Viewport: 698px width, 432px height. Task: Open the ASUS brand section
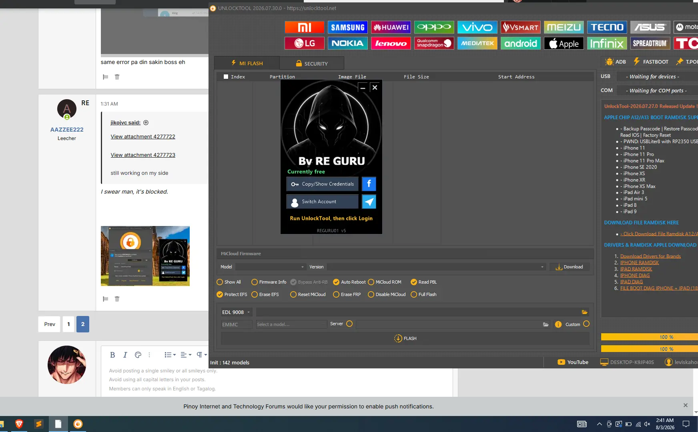[x=650, y=27]
